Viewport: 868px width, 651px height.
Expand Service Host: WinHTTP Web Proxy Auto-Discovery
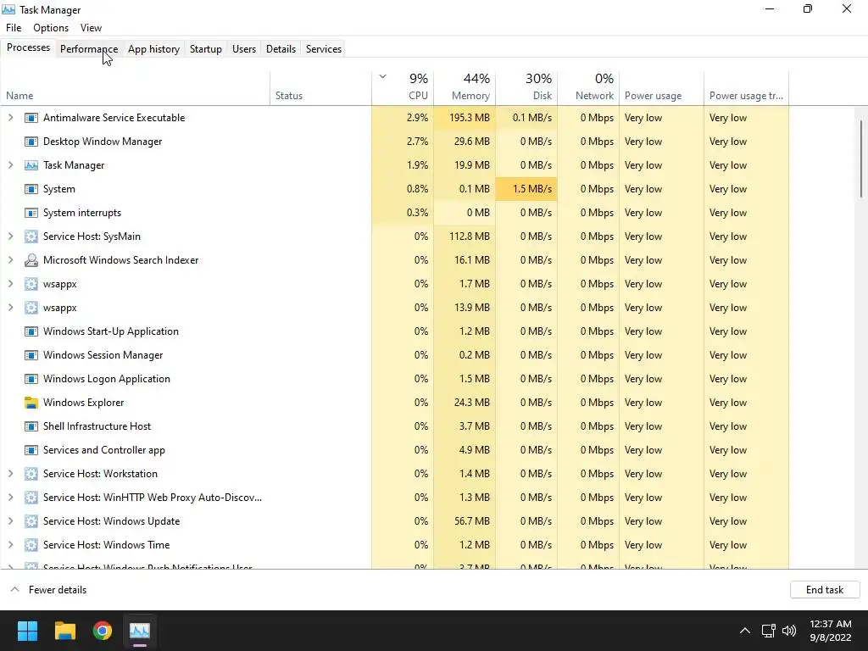[10, 498]
